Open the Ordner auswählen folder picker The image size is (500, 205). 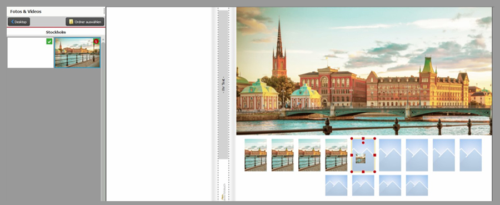point(85,22)
